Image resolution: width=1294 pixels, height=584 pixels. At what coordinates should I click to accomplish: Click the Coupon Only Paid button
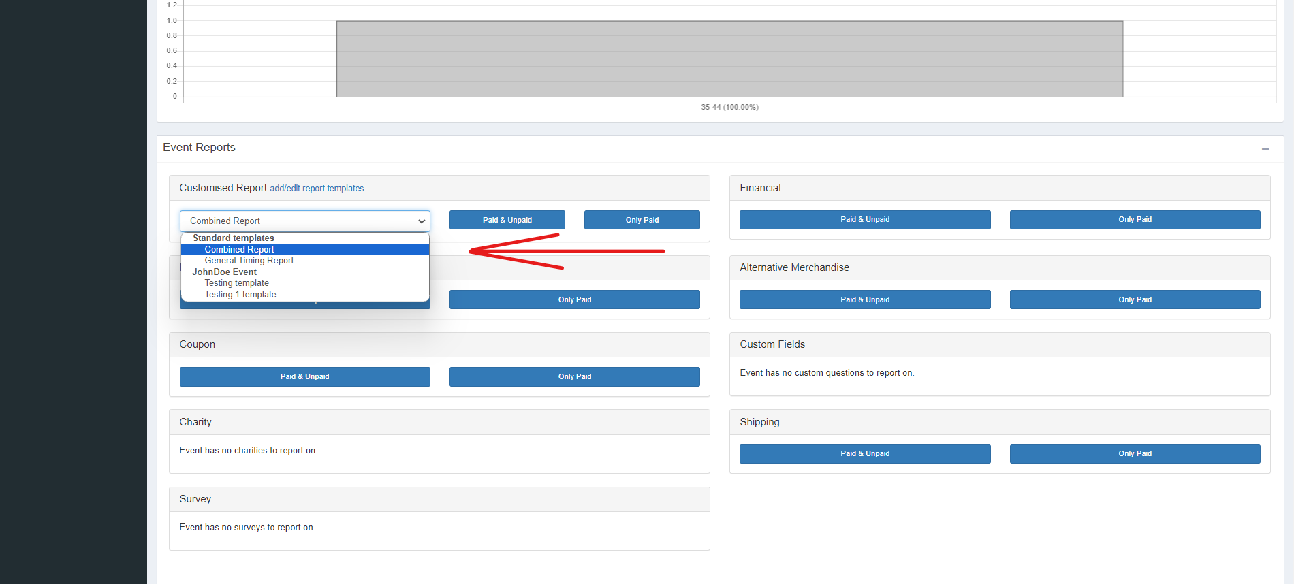click(575, 376)
